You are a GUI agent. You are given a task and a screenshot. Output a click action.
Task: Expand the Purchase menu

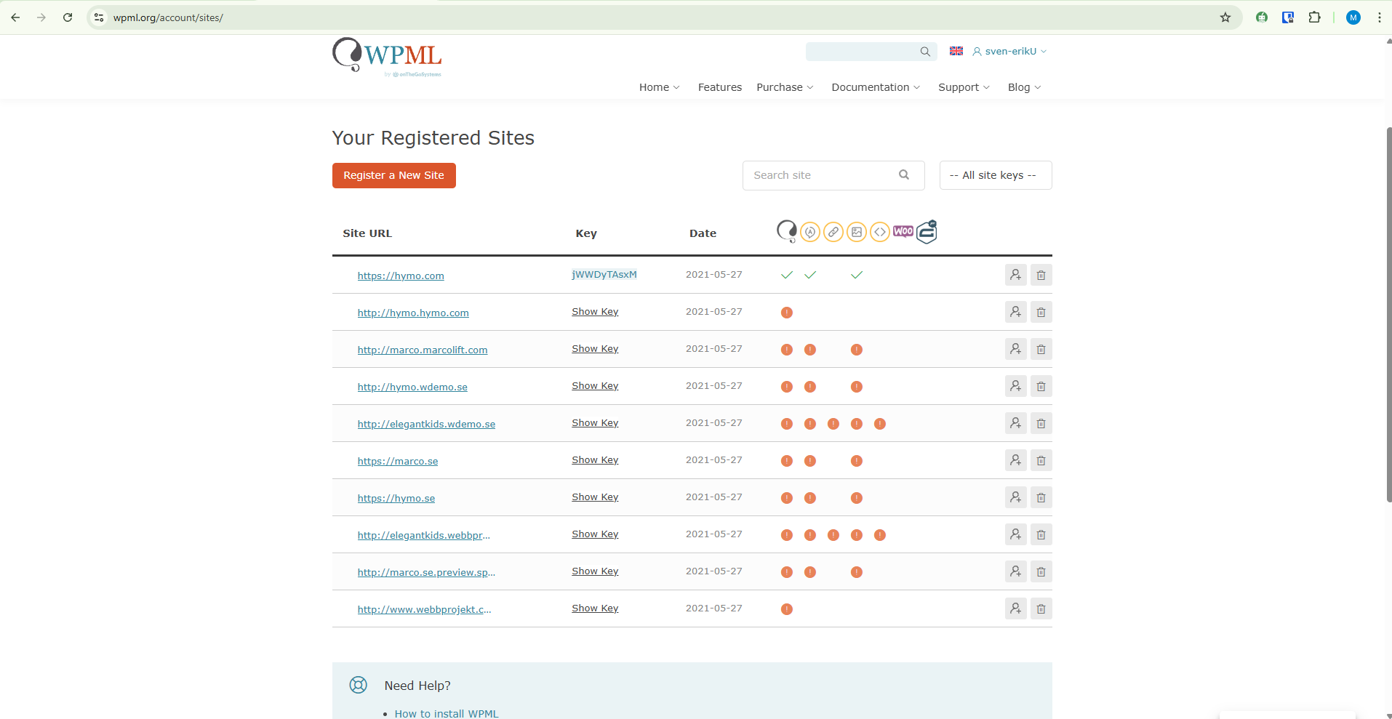785,87
